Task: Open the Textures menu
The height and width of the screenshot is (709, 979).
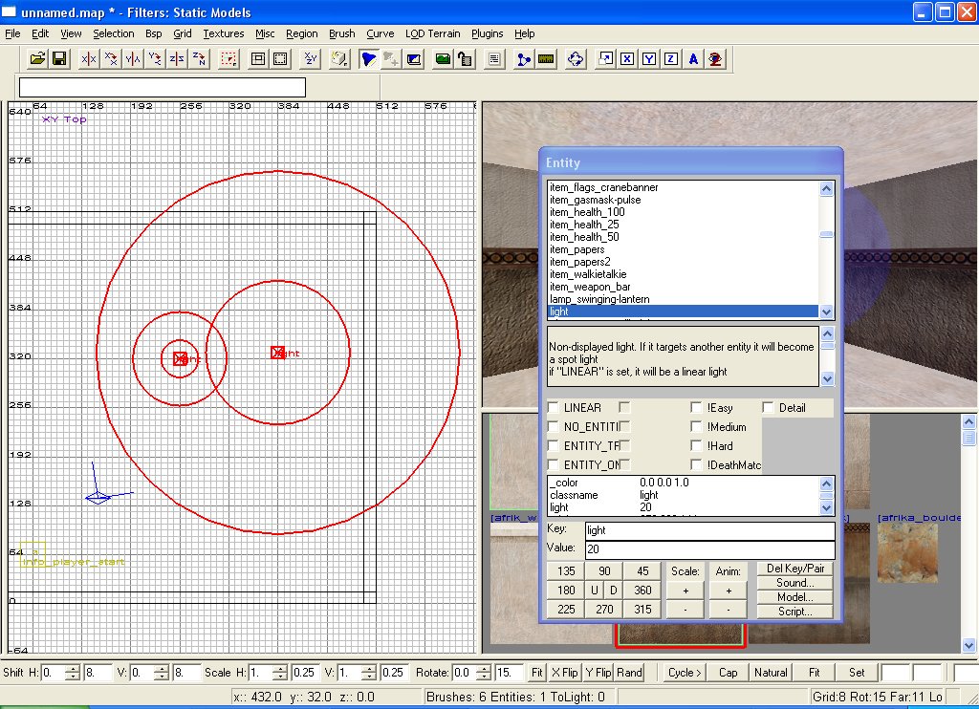Action: pyautogui.click(x=224, y=33)
